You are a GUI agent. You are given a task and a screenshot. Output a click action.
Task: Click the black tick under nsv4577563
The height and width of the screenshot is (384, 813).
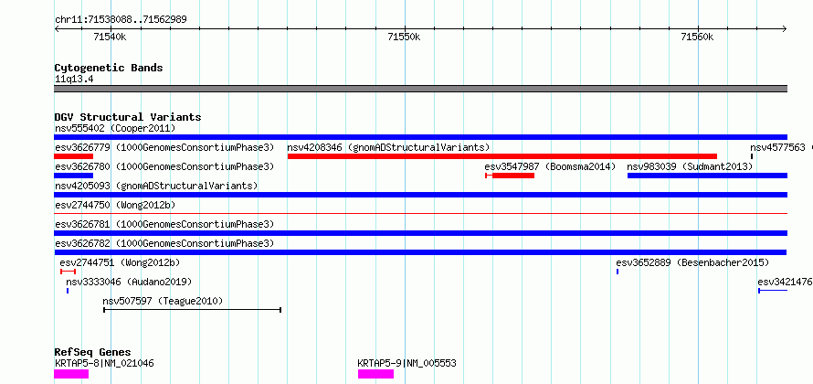tap(752, 156)
